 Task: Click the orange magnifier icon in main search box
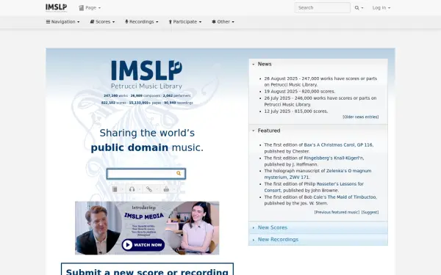click(179, 173)
